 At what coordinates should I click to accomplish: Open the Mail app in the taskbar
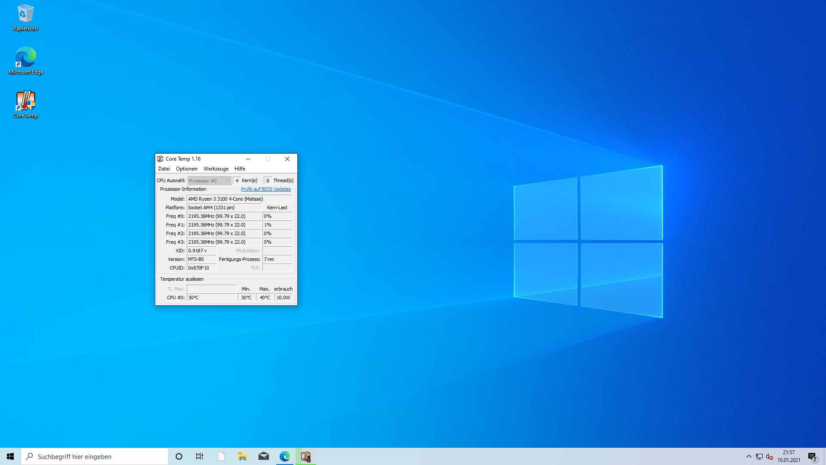(x=263, y=456)
